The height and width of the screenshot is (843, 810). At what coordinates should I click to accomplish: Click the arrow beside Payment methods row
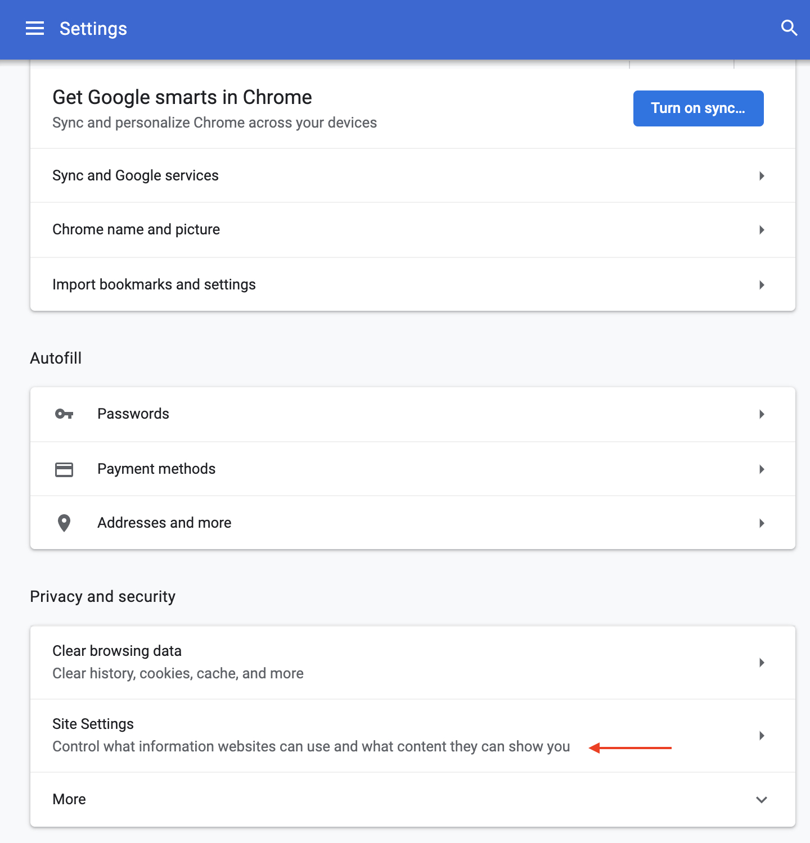click(762, 469)
